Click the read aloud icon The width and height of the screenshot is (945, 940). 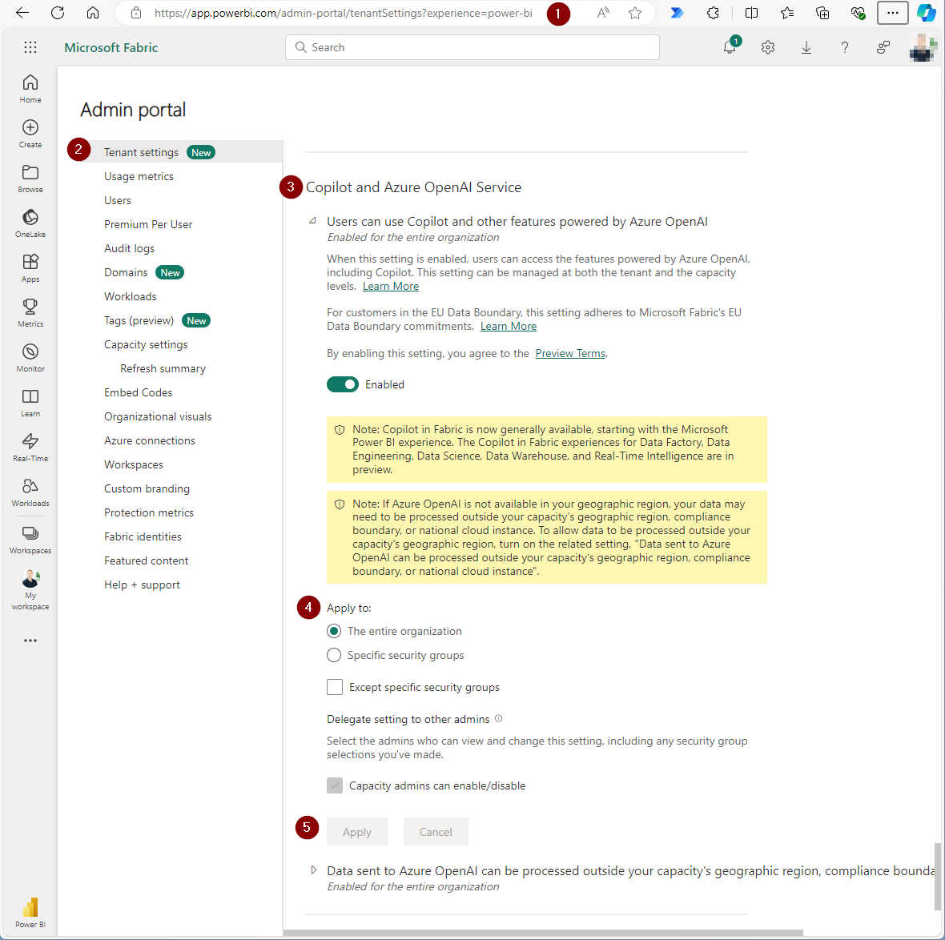point(603,13)
